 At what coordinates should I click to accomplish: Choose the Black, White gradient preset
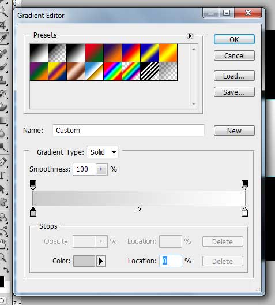point(76,53)
